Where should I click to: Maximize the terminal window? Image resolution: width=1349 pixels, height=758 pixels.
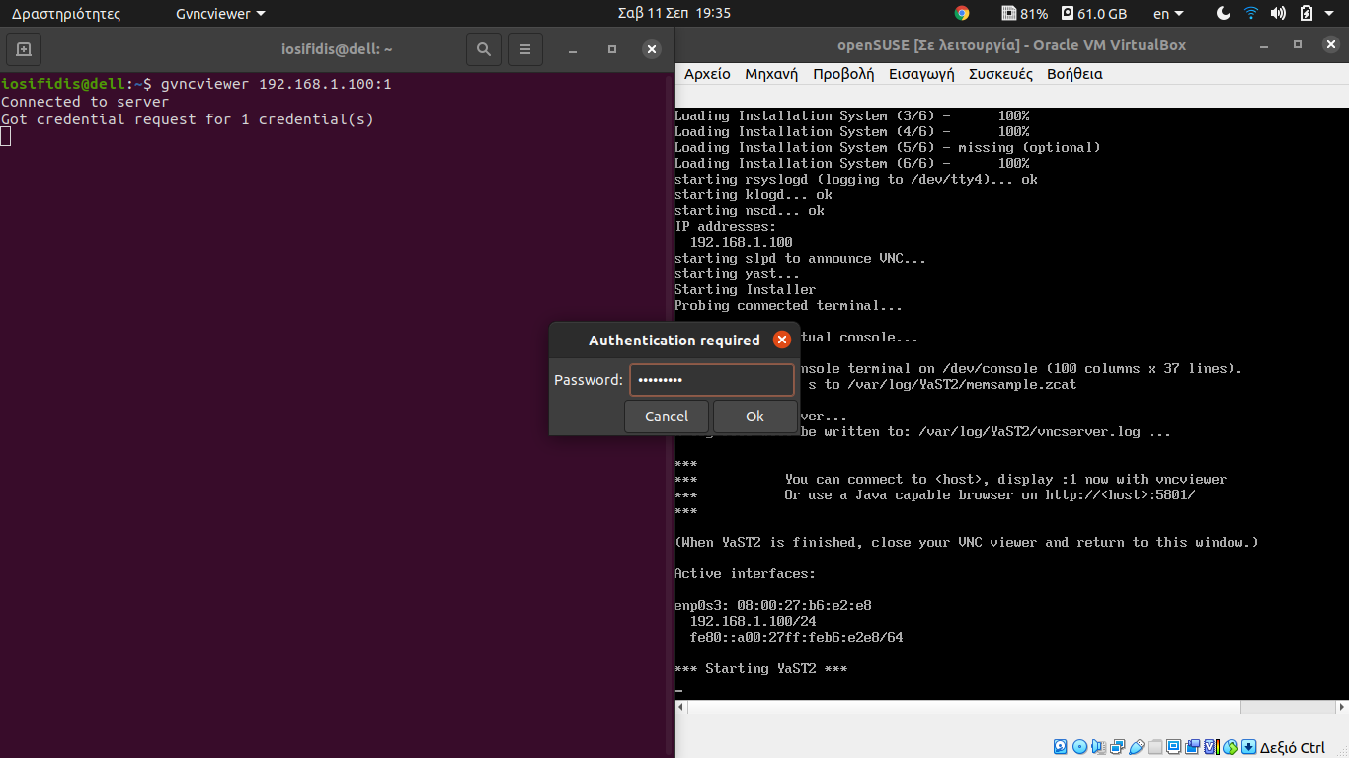(x=611, y=49)
